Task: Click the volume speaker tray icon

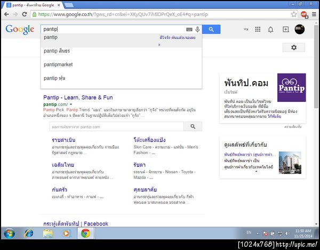Action: pyautogui.click(x=287, y=233)
